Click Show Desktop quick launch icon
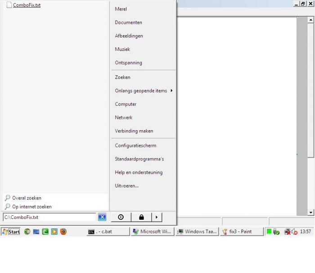Viewport: 315px width, 273px height. click(x=36, y=232)
